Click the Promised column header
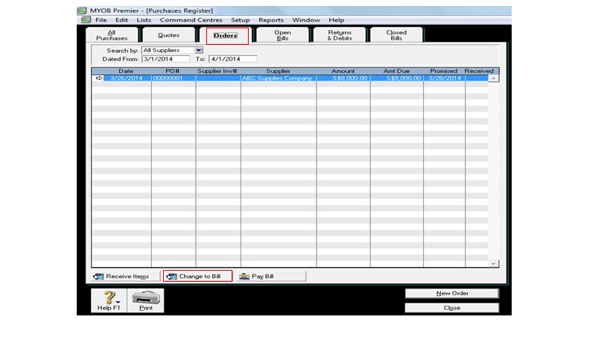The width and height of the screenshot is (610, 343). point(444,71)
